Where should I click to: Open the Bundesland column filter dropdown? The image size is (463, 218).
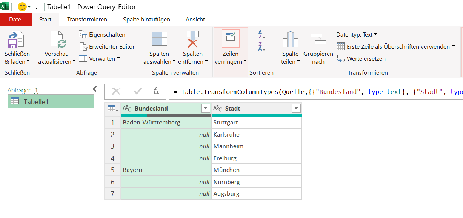206,109
